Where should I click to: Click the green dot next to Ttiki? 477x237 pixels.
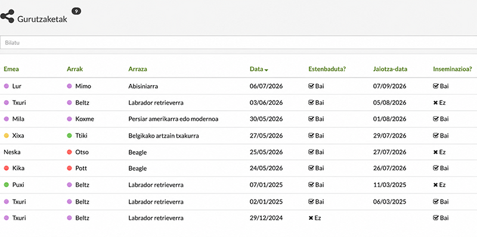coord(69,136)
